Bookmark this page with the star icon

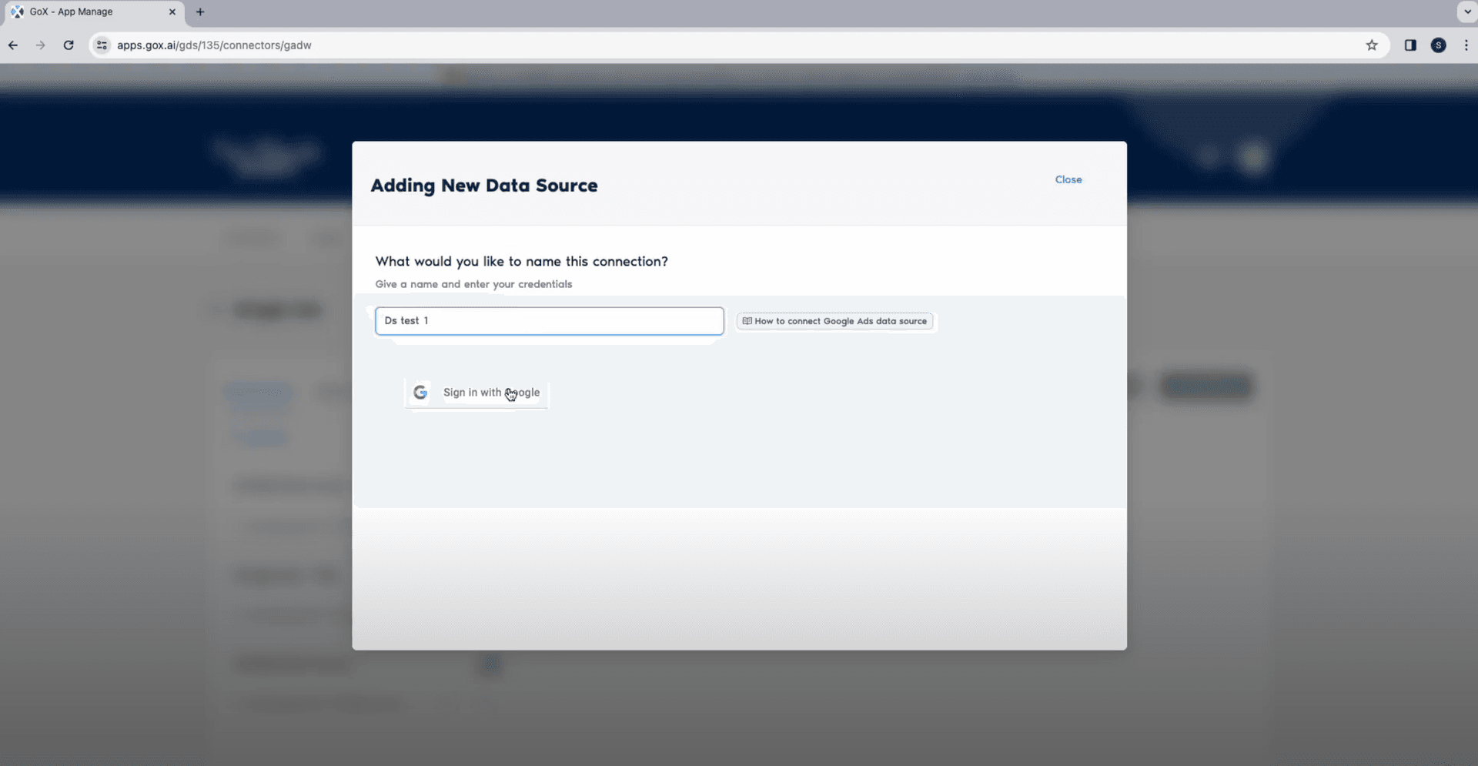click(1371, 45)
